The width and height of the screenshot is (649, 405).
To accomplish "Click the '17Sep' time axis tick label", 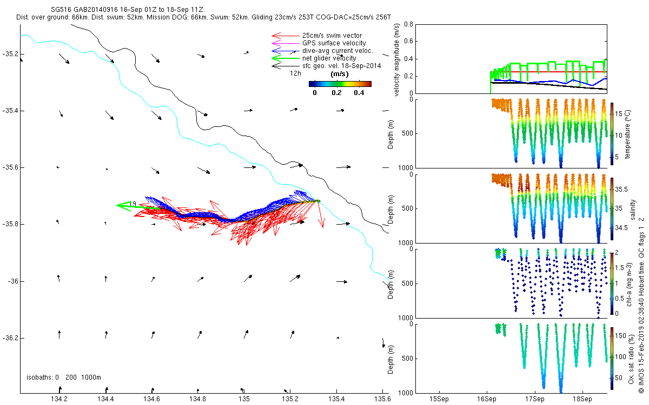I will pyautogui.click(x=535, y=400).
